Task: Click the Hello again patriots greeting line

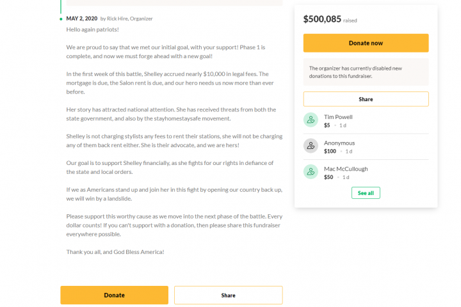Action: (93, 29)
